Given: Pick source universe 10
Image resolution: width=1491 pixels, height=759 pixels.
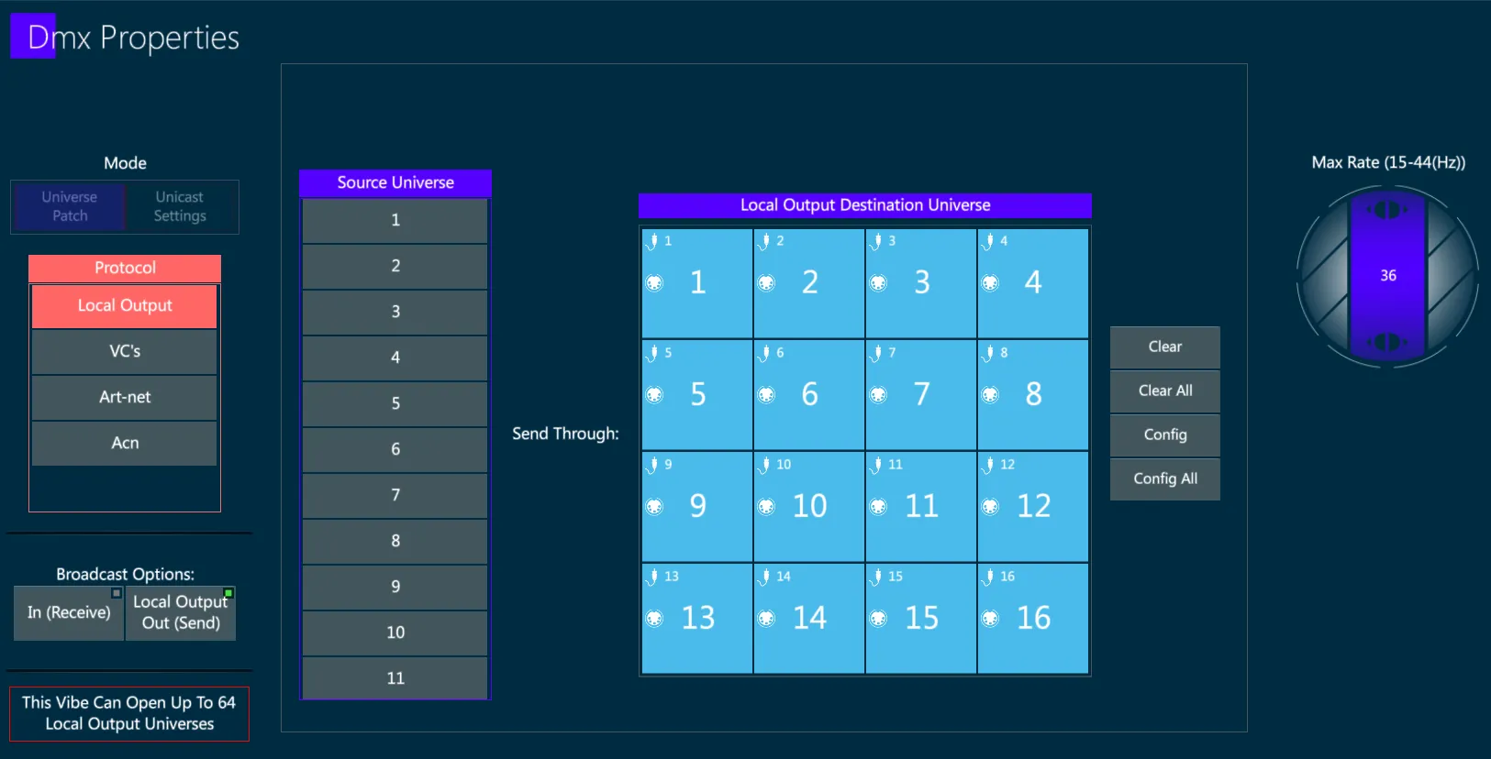Looking at the screenshot, I should click(395, 632).
